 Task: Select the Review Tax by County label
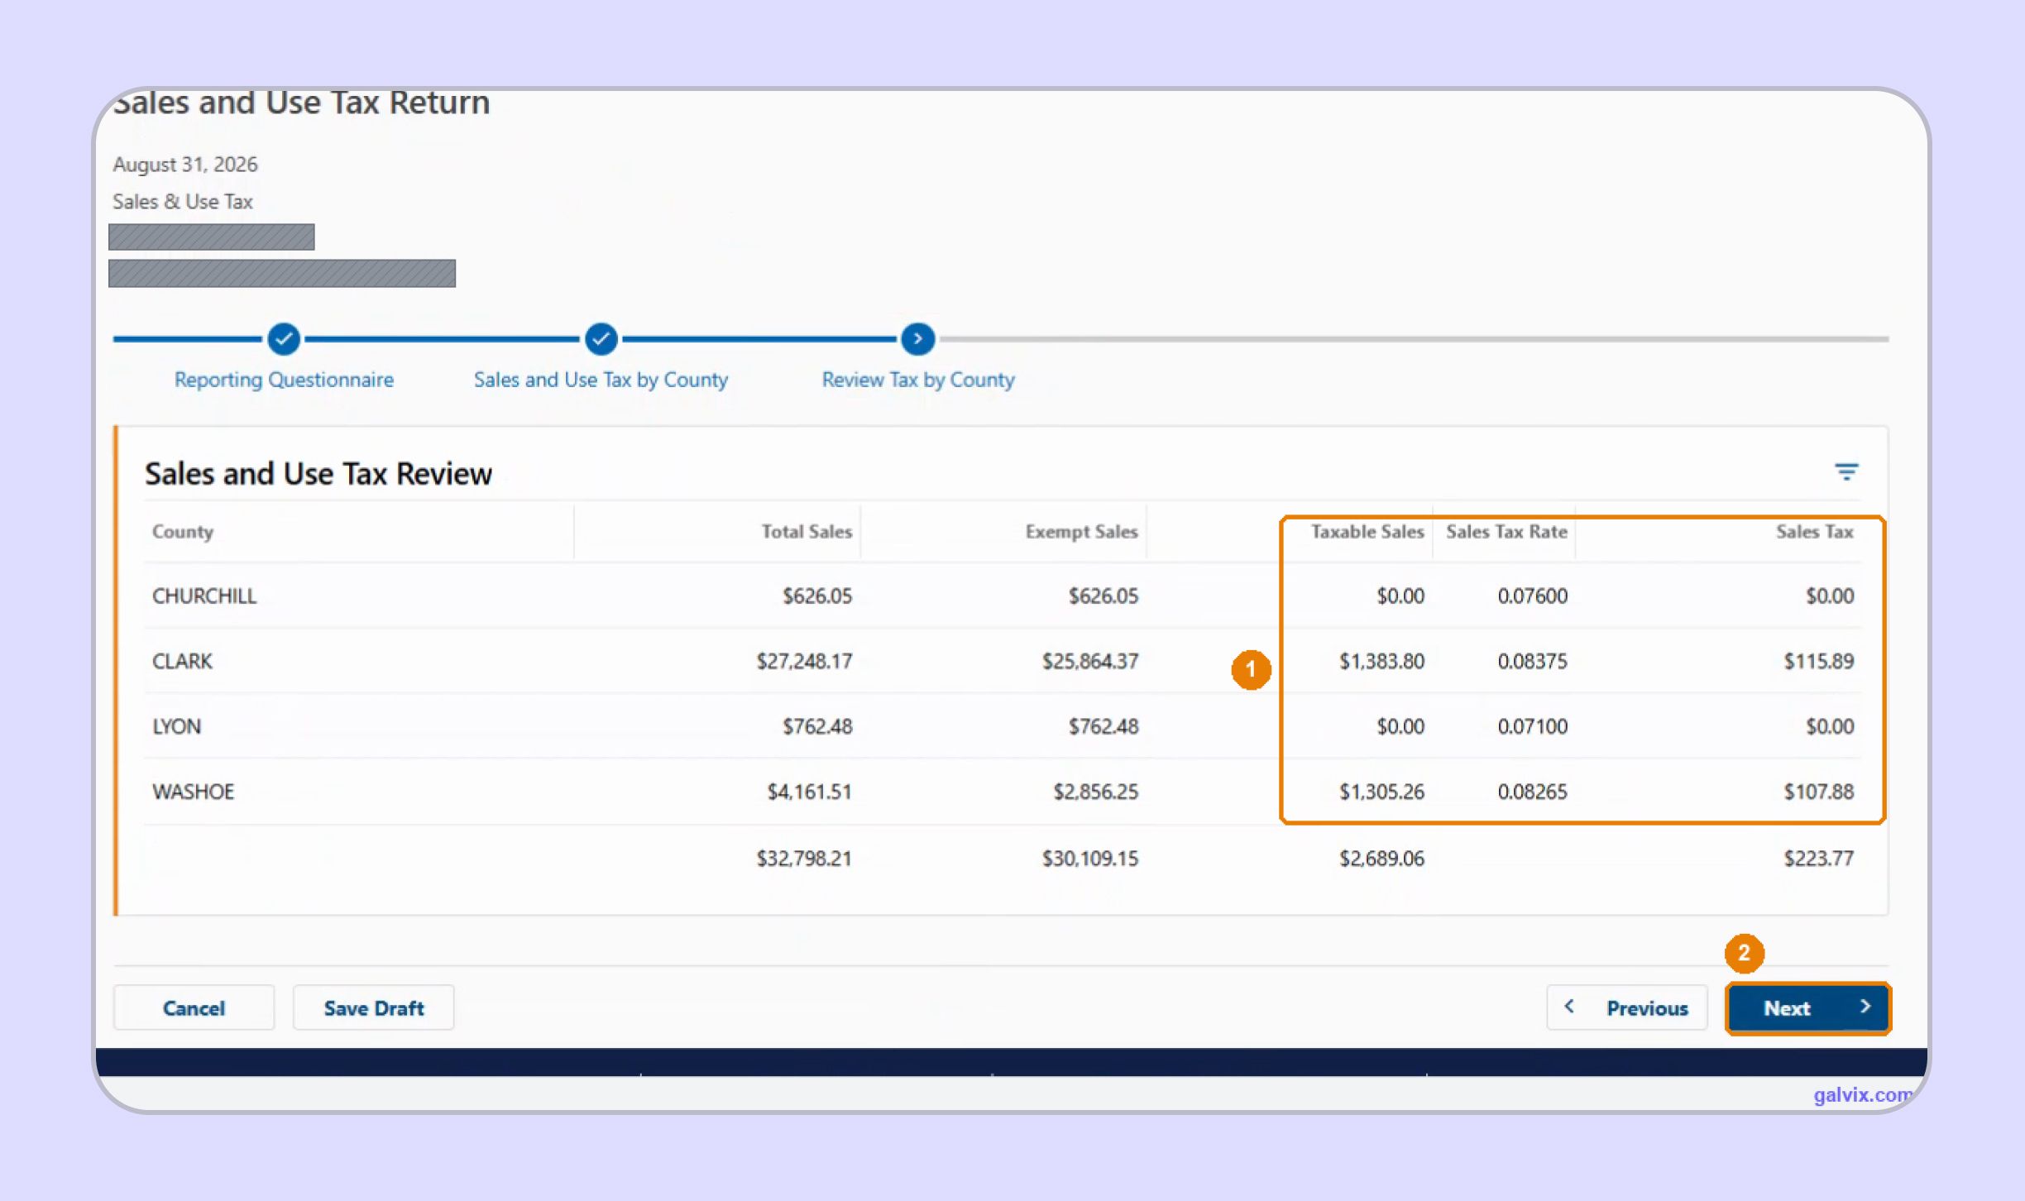pyautogui.click(x=917, y=380)
